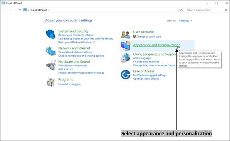
Task: Go up one level with the up arrow
Action: (x=20, y=10)
